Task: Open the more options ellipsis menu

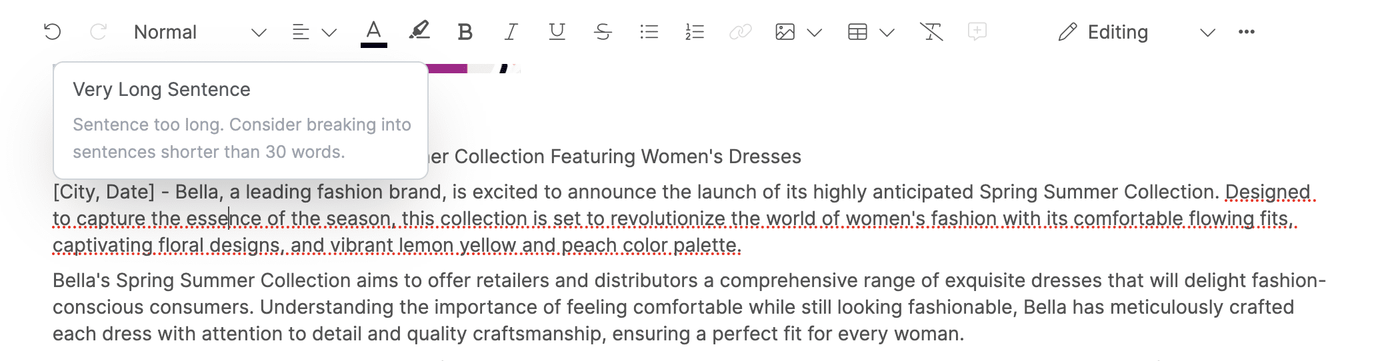Action: [x=1246, y=32]
